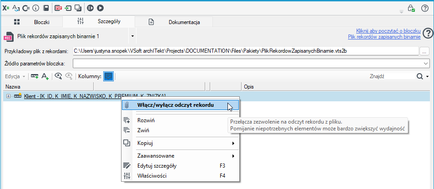Open the 'Kliknij aby poczytać o bloczku' link
434x189 pixels.
[389, 31]
